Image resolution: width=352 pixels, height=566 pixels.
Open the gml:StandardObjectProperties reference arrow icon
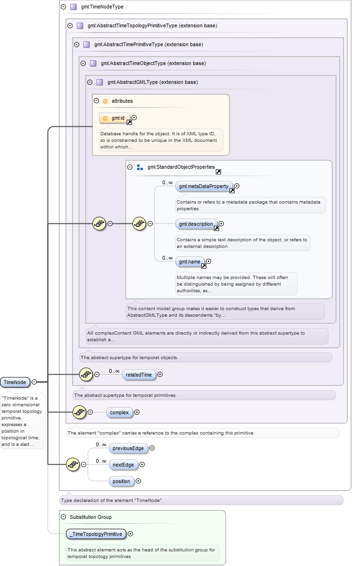[x=218, y=172]
